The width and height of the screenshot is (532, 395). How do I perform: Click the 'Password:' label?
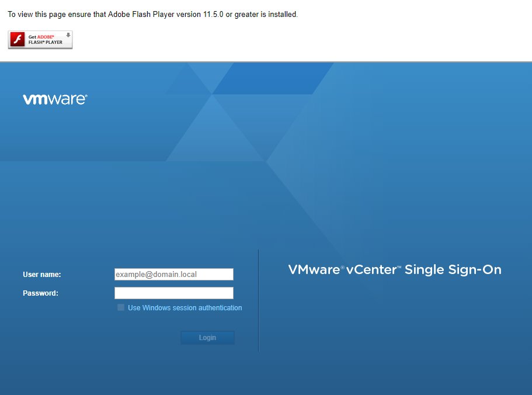point(40,293)
